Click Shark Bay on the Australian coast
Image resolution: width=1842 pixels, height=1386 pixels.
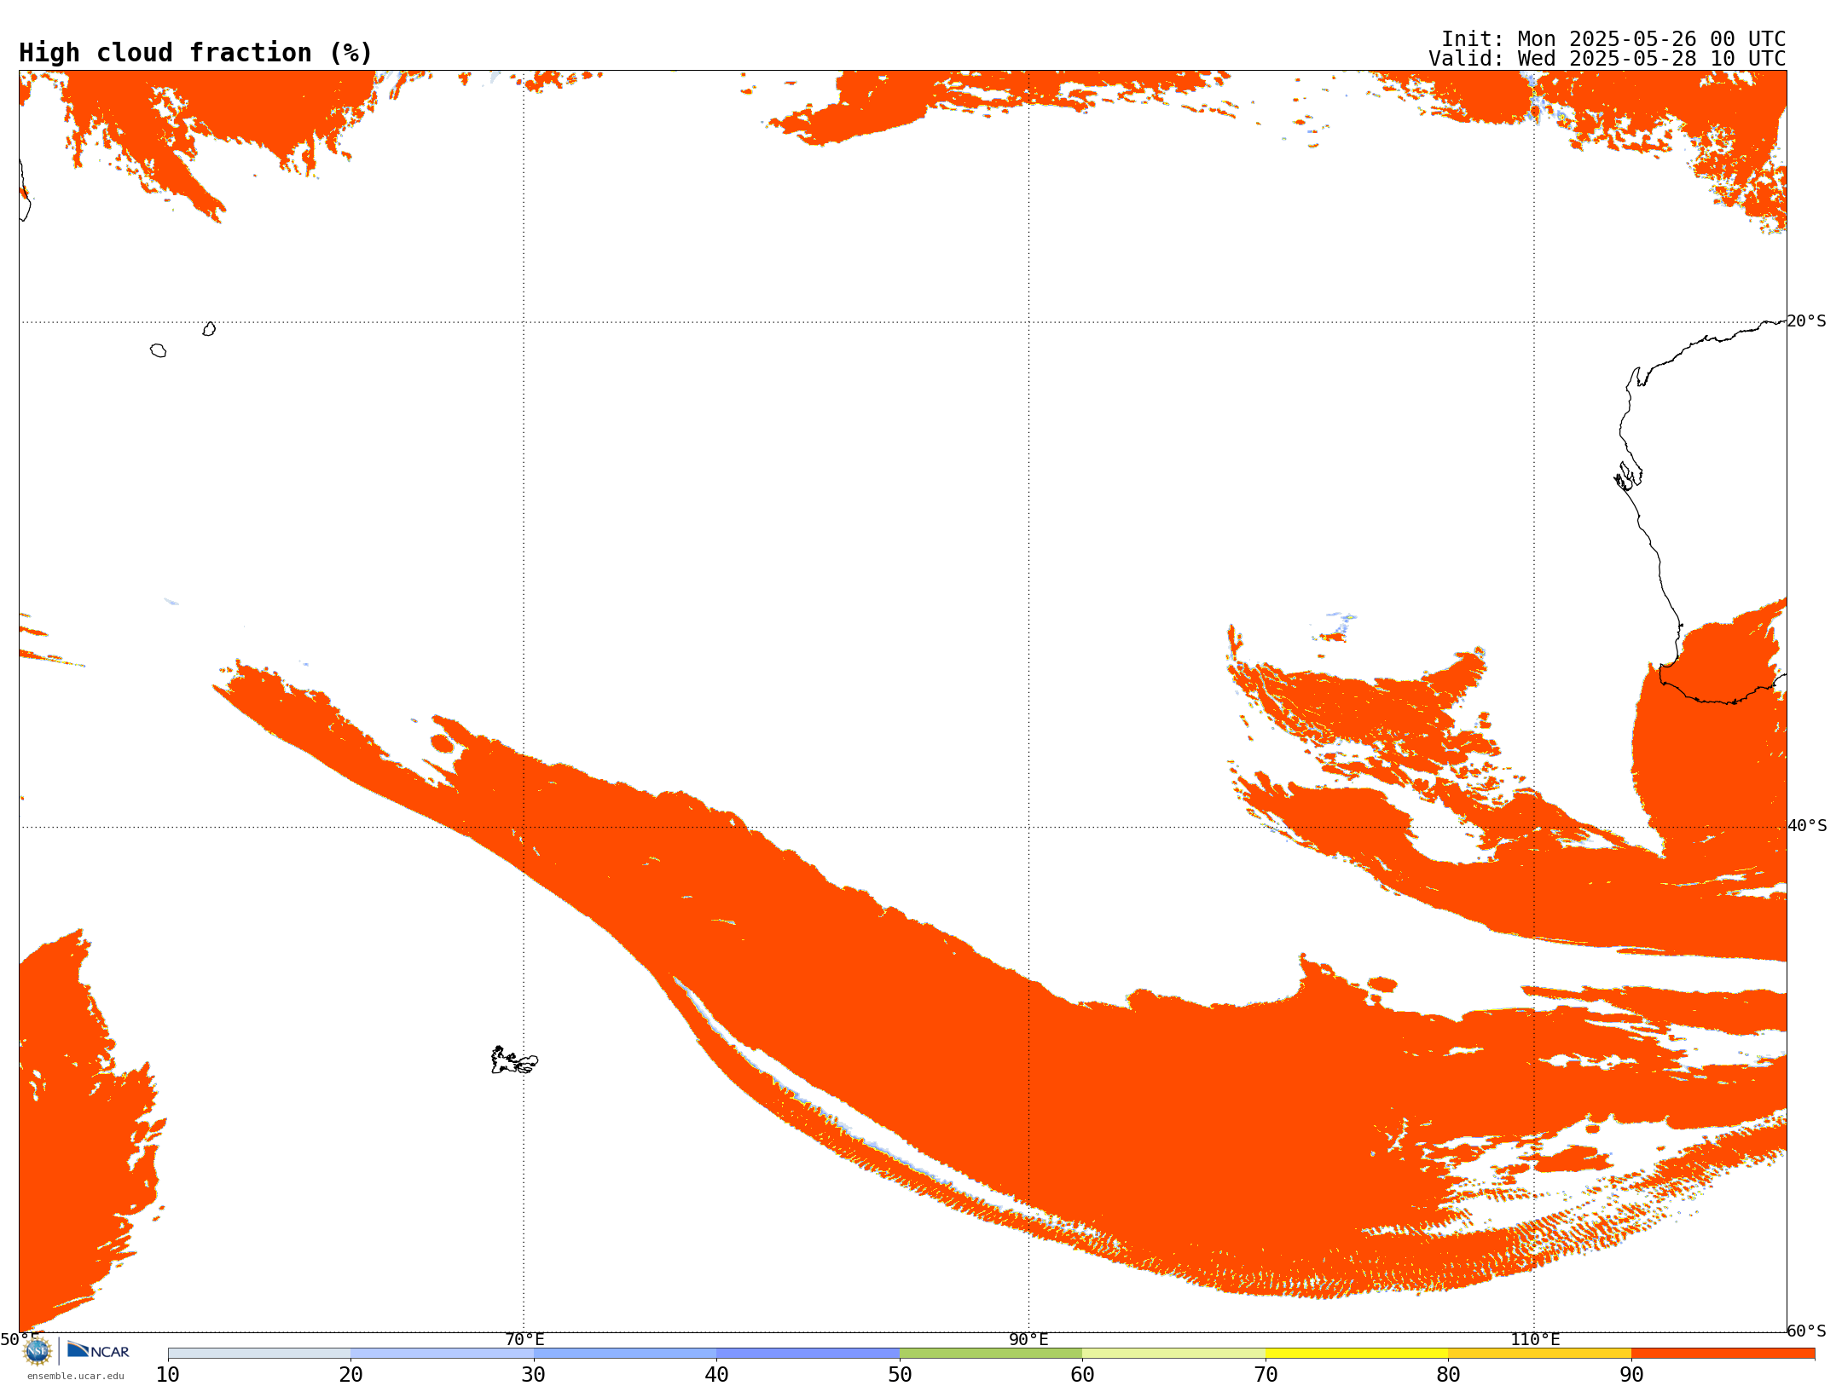[1628, 476]
